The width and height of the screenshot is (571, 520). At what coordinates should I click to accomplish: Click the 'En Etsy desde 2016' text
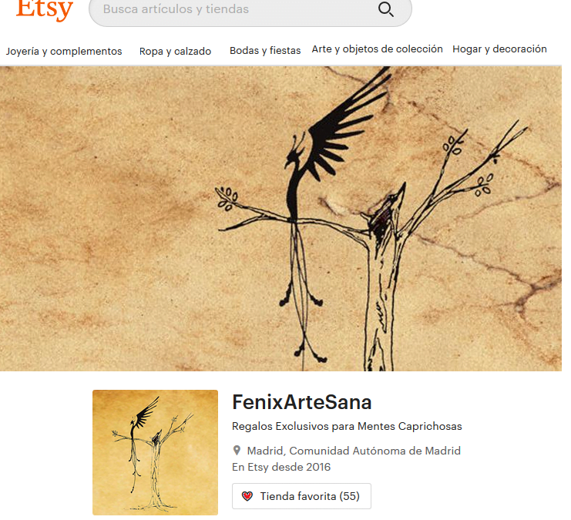coord(281,467)
